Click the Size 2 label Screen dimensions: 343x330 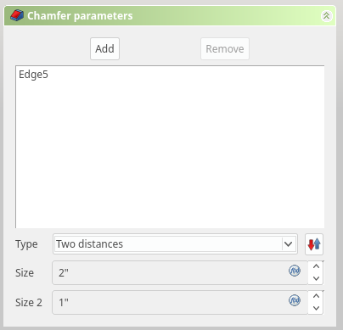29,303
